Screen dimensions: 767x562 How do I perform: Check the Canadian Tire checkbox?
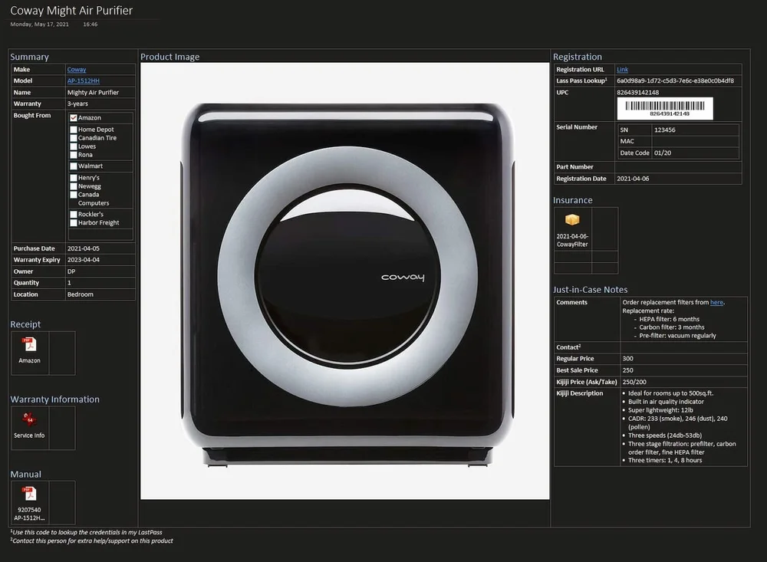click(x=74, y=138)
